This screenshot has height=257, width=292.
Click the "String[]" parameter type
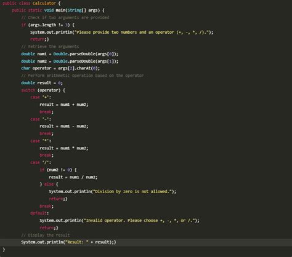pyautogui.click(x=76, y=10)
